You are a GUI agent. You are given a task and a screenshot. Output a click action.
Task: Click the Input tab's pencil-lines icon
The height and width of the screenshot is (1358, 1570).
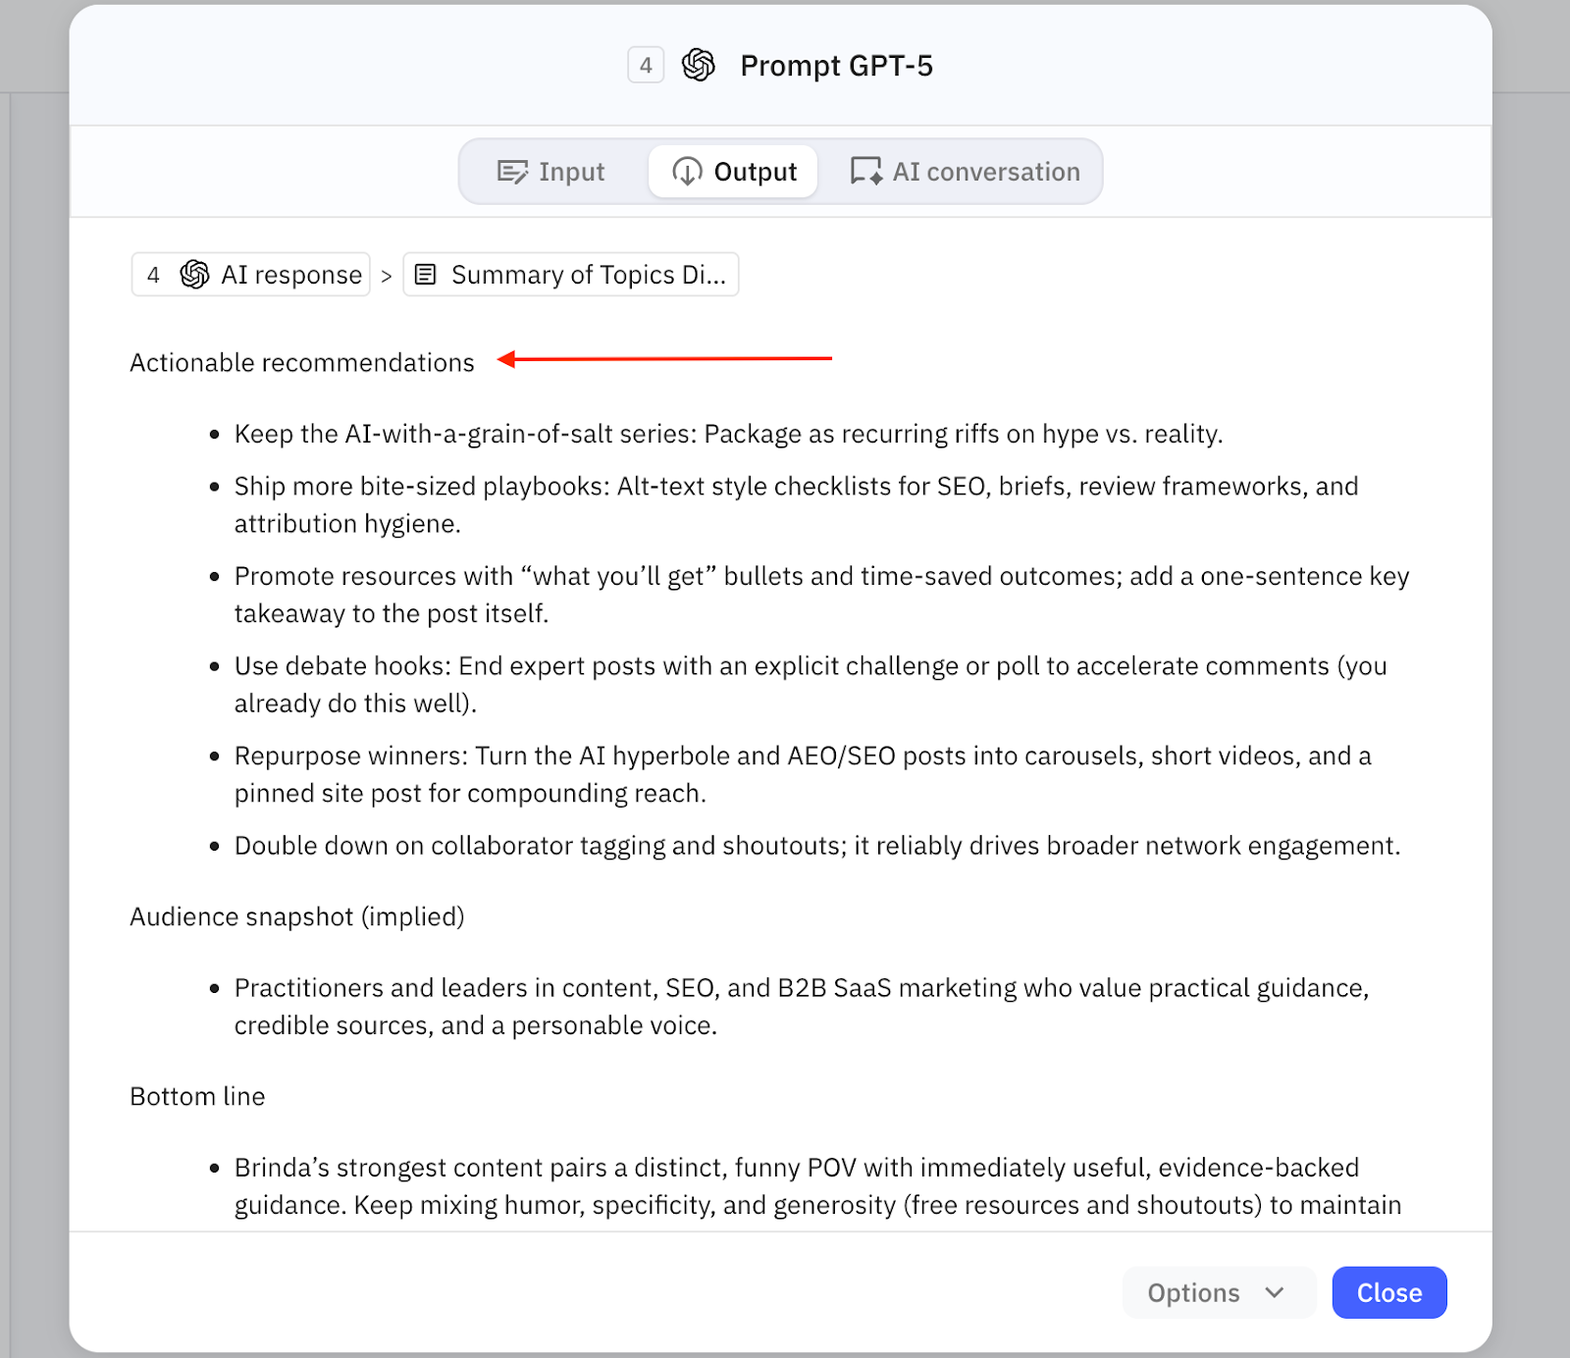pos(512,172)
